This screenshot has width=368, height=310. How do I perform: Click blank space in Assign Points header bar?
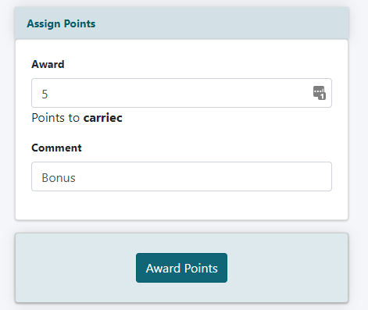point(221,23)
